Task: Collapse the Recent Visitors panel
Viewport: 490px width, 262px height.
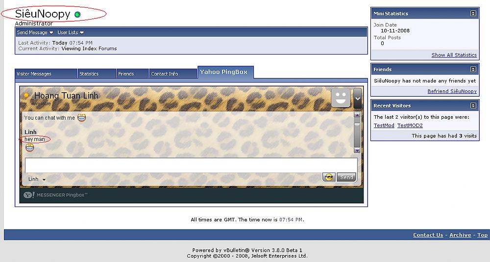Action: (x=473, y=106)
